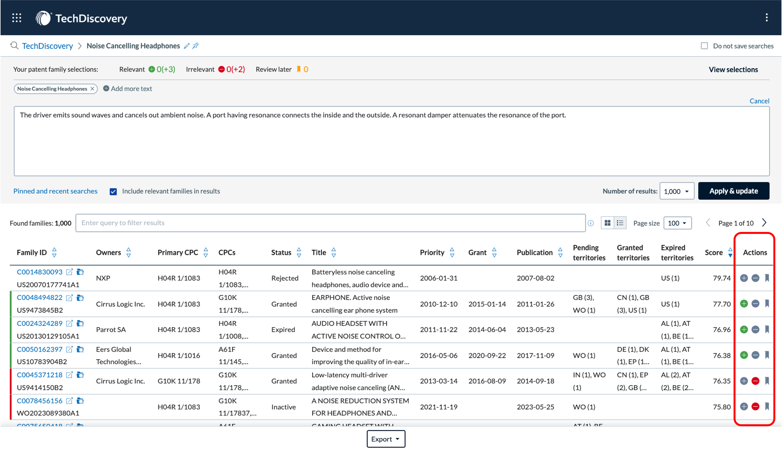Click the folder icon beside C0014830093
The height and width of the screenshot is (449, 782).
[80, 272]
